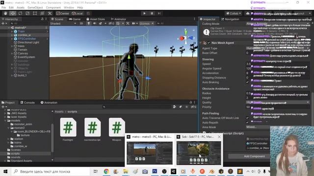The width and height of the screenshot is (314, 176).
Task: Open the cloud services icon
Action: click(x=248, y=13)
